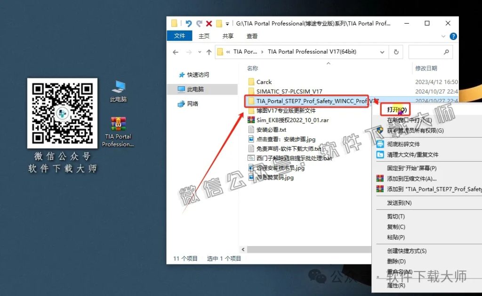Switch to the 查看 ribbon tab
Image resolution: width=482 pixels, height=296 pixels.
point(251,36)
